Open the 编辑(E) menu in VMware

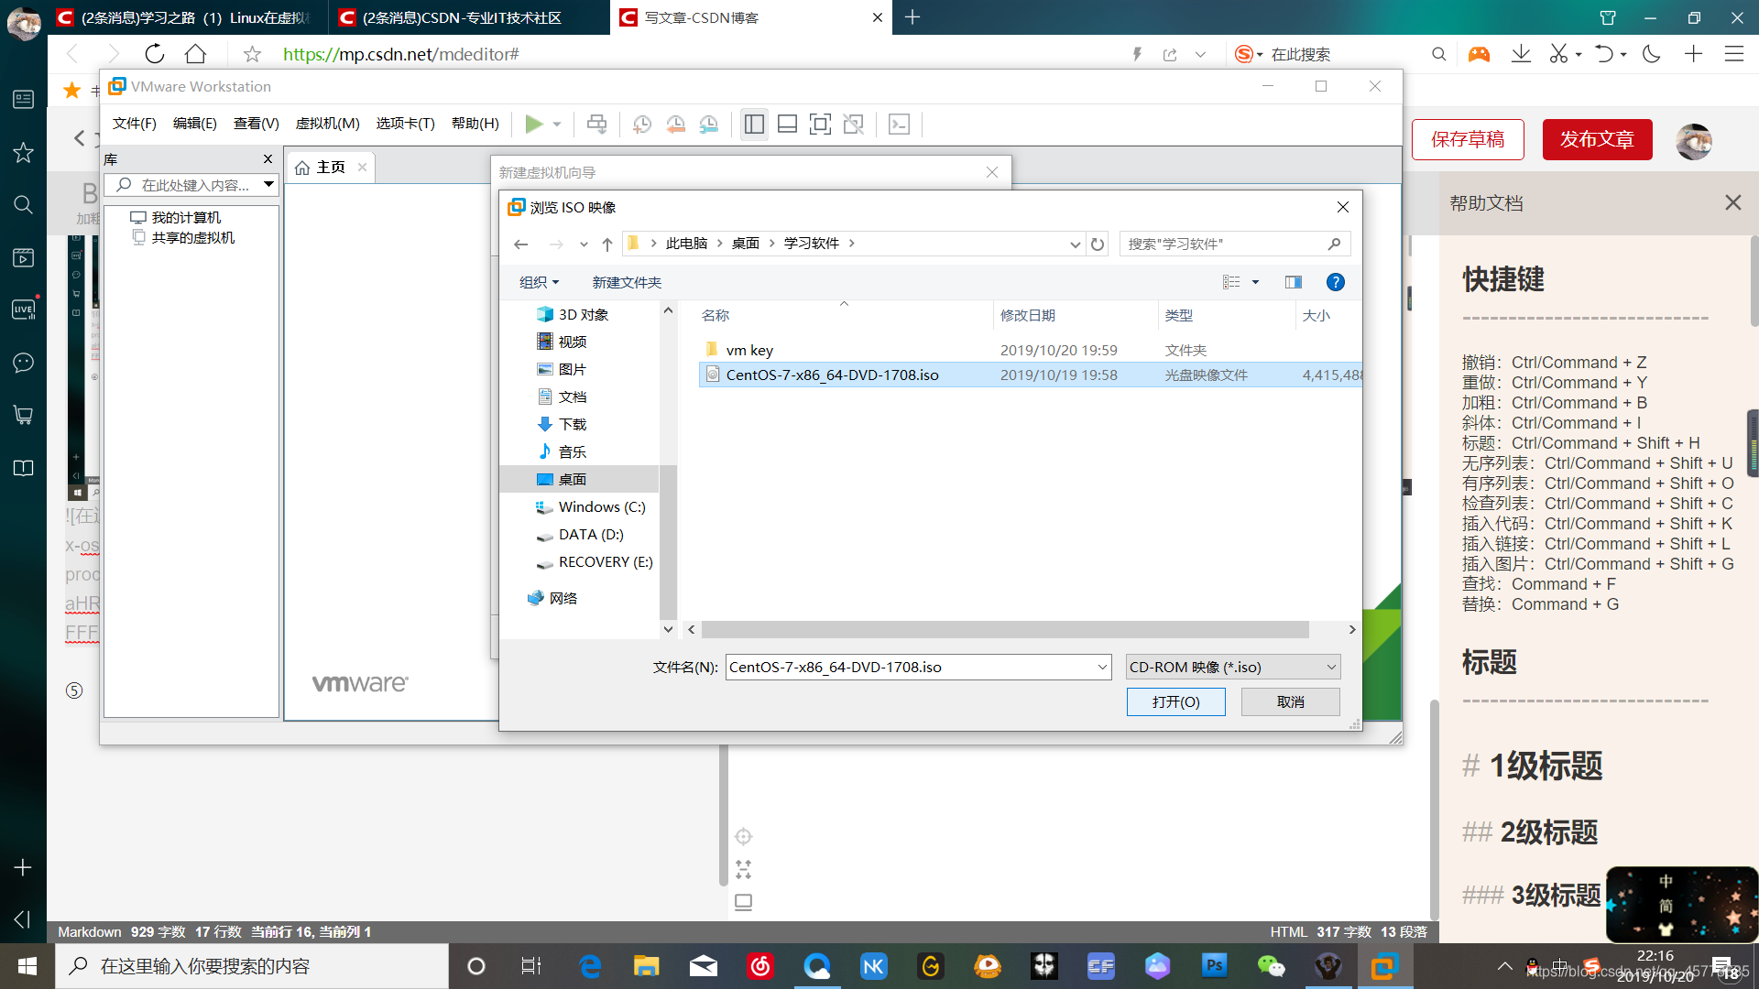click(195, 124)
